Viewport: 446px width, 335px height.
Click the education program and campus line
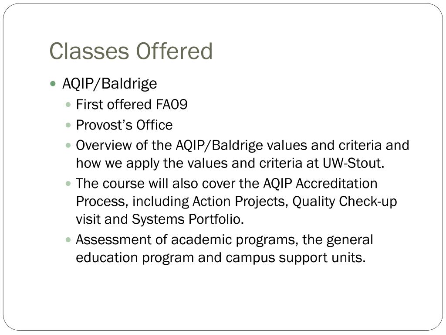pos(221,258)
